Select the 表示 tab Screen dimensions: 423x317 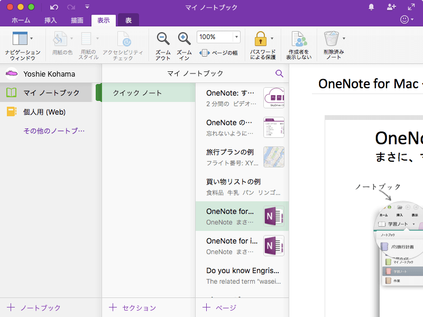pos(104,20)
